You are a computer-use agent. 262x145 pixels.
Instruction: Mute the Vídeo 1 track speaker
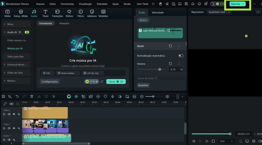pos(9,128)
